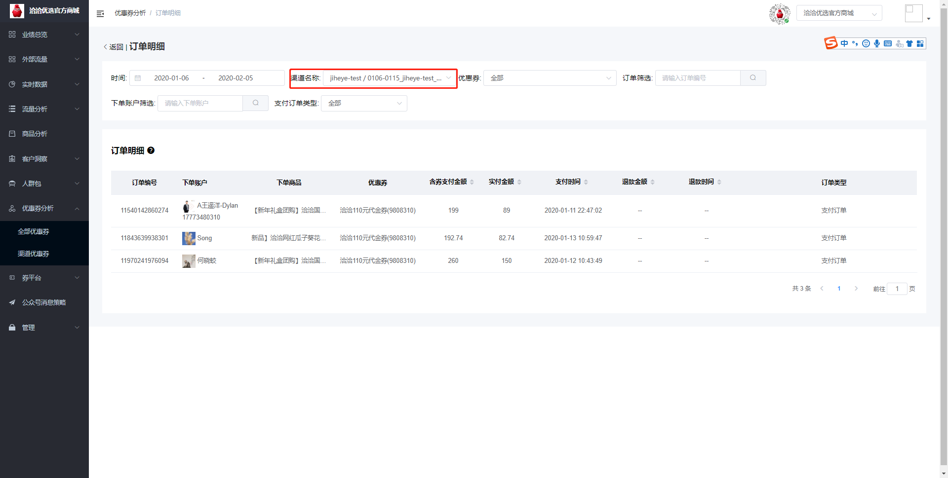This screenshot has height=478, width=948.
Task: Select 全部优惠券 in the sidebar
Action: point(34,231)
